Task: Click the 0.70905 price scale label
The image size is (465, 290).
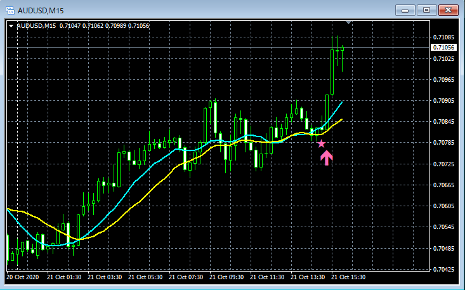Action: (x=443, y=101)
